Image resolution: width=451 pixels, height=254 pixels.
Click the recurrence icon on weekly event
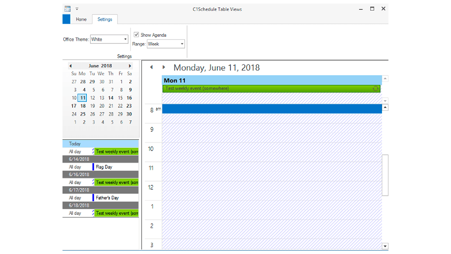[376, 89]
